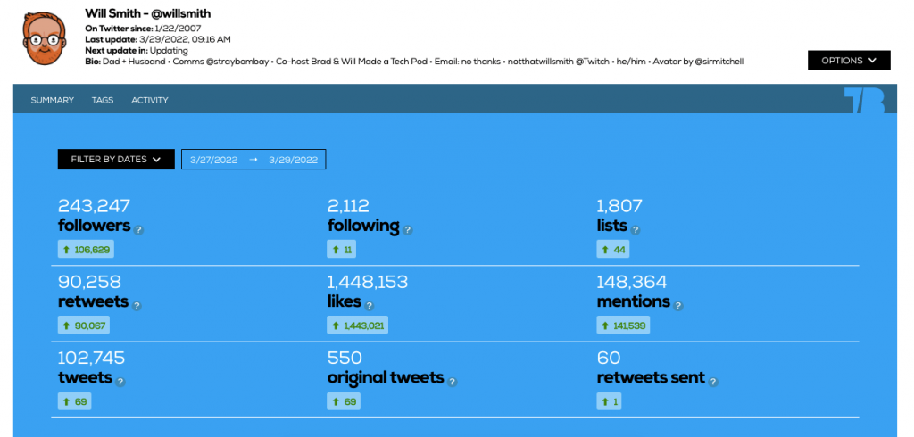Click the 1,448,153 likes count
The height and width of the screenshot is (437, 914).
(x=368, y=282)
